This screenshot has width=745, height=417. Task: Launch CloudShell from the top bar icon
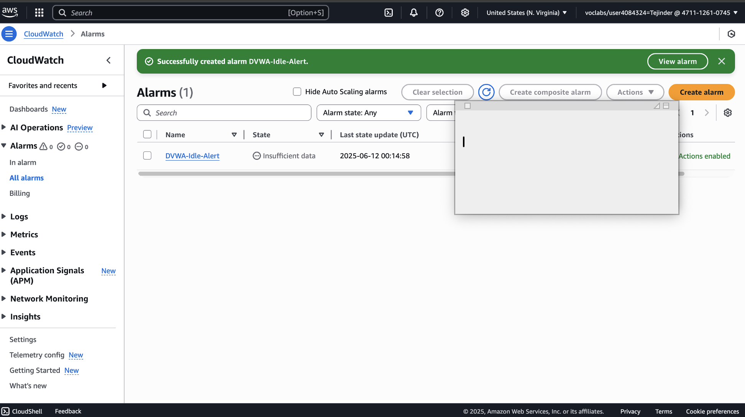tap(389, 13)
